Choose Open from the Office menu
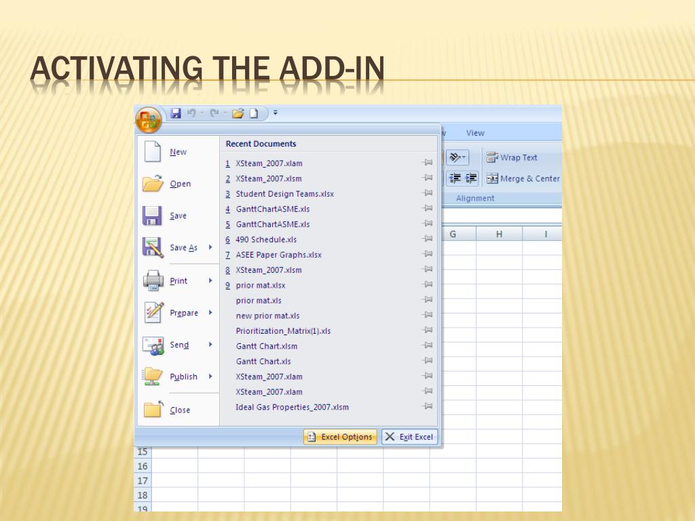The width and height of the screenshot is (695, 521). [x=179, y=183]
